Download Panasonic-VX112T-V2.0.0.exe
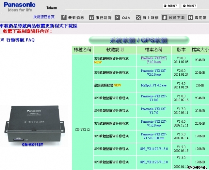The image size is (209, 170). click(x=154, y=73)
